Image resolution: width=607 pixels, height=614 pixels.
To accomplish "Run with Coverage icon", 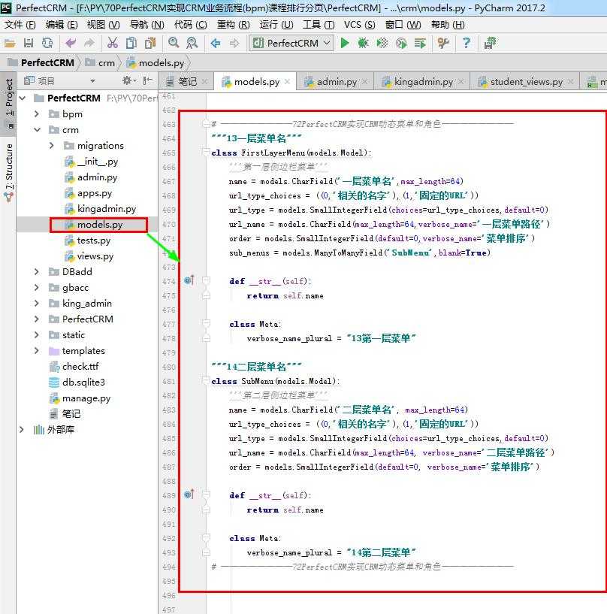I will pyautogui.click(x=382, y=43).
